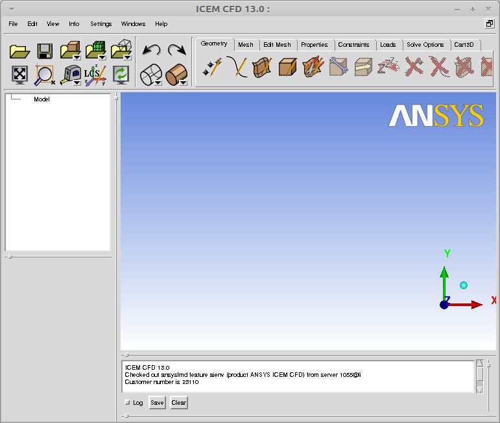Open Create Point tool
Viewport: 500px width, 423px height.
pyautogui.click(x=211, y=67)
